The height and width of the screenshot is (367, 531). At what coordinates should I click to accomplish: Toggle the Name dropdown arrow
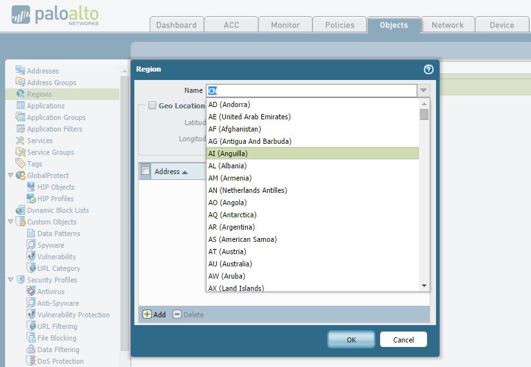tap(423, 90)
